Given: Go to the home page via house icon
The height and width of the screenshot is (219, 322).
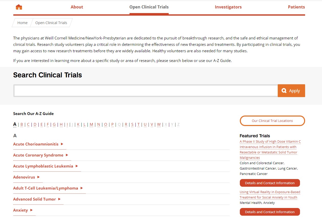Looking at the screenshot, I should click(19, 7).
